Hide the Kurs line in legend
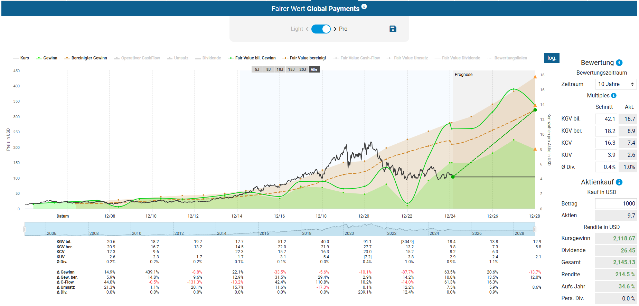This screenshot has width=639, height=306. (21, 58)
